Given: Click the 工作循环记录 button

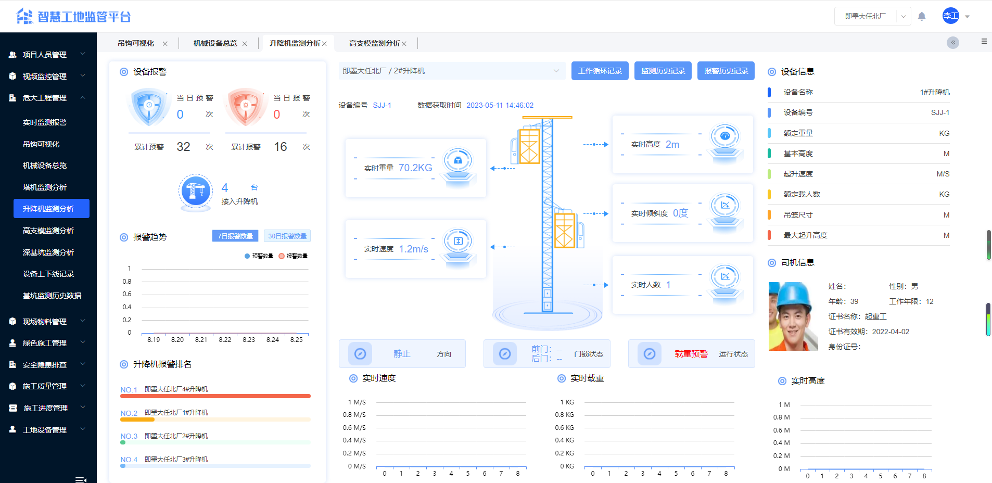Looking at the screenshot, I should coord(600,71).
